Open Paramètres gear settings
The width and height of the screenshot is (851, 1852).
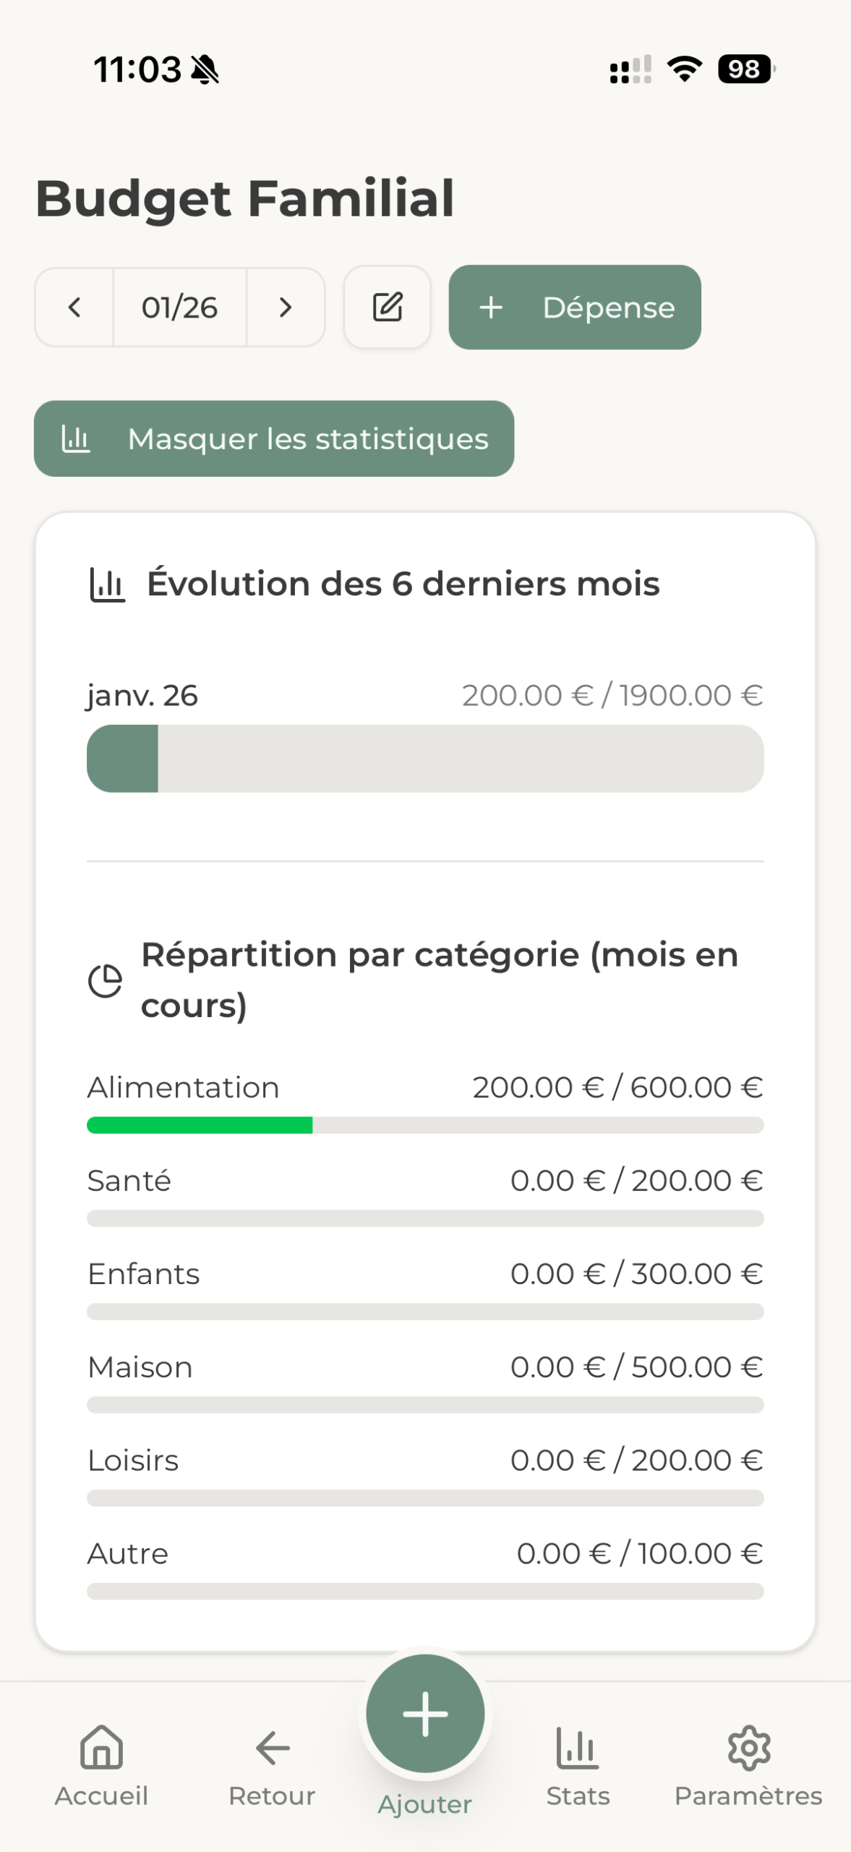point(748,1765)
